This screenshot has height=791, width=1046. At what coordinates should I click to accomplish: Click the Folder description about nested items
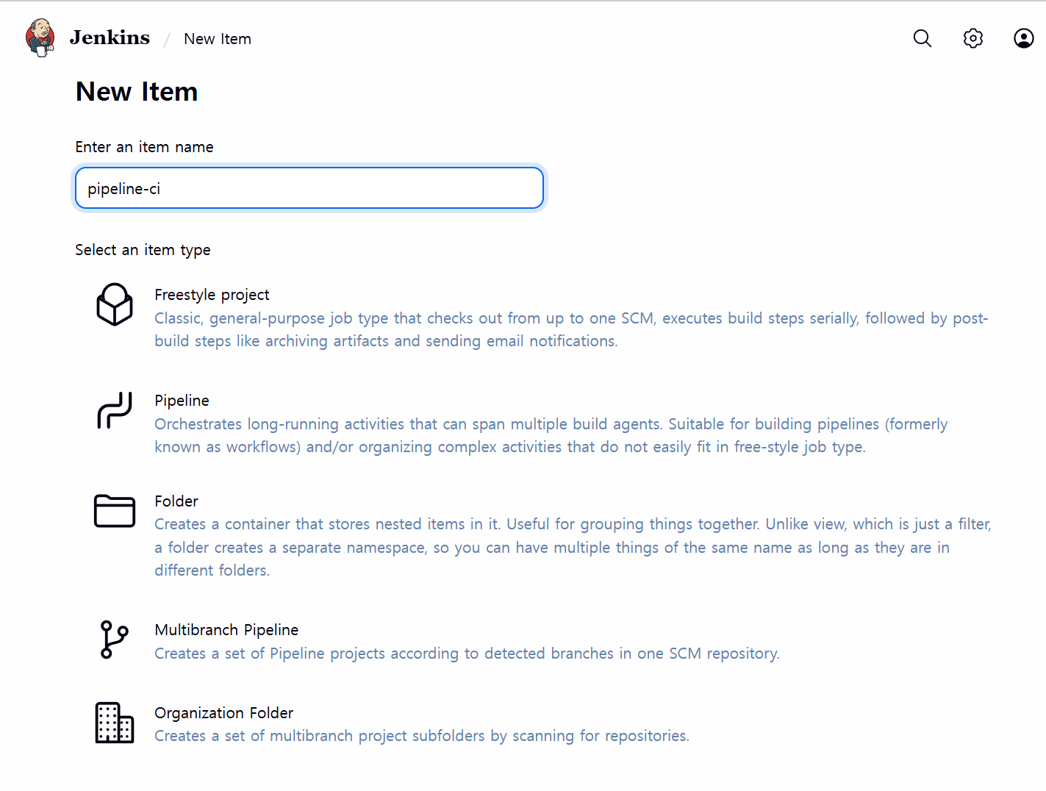(x=573, y=547)
